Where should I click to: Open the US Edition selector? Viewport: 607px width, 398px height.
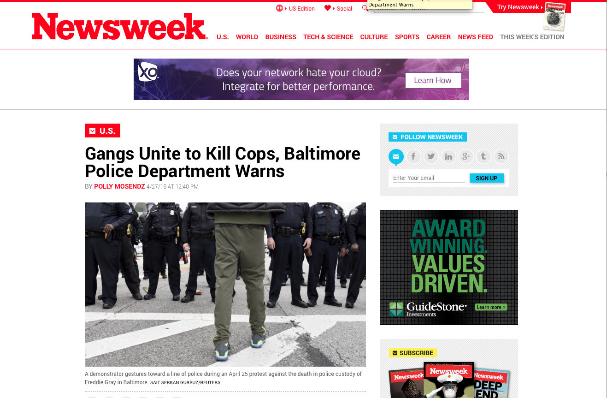[295, 8]
